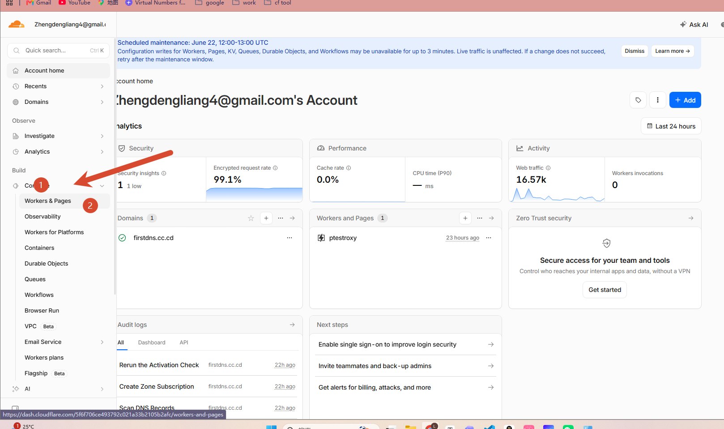The width and height of the screenshot is (724, 429).
Task: Click the Cloudflare logo icon
Action: (17, 24)
